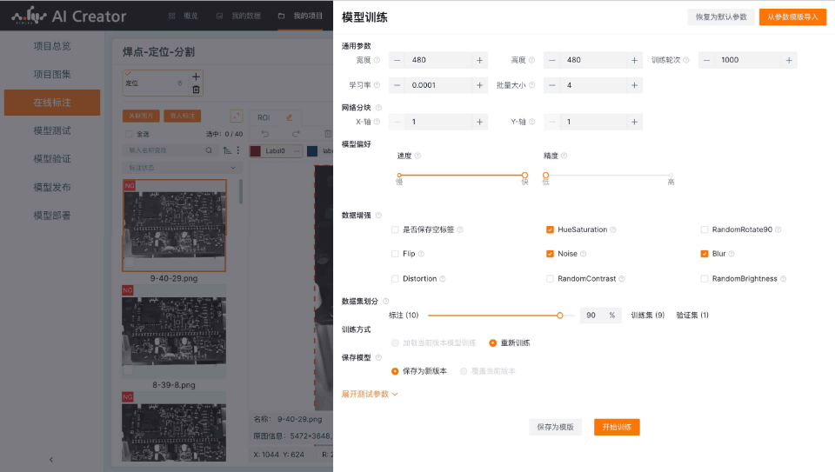Expand the 展开调试参数 section
Image resolution: width=835 pixels, height=472 pixels.
click(x=370, y=395)
